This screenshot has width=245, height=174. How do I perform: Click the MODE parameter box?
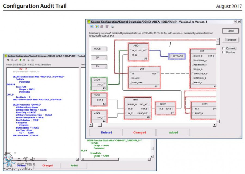pyautogui.click(x=99, y=49)
